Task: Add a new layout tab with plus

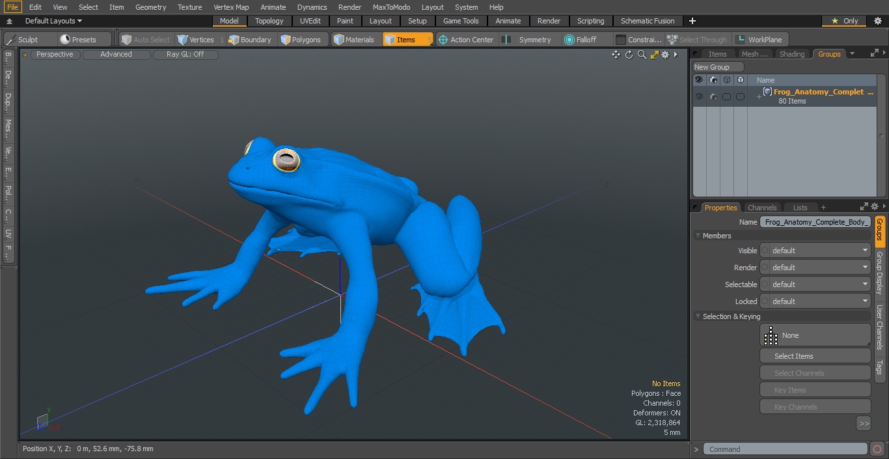Action: [692, 21]
